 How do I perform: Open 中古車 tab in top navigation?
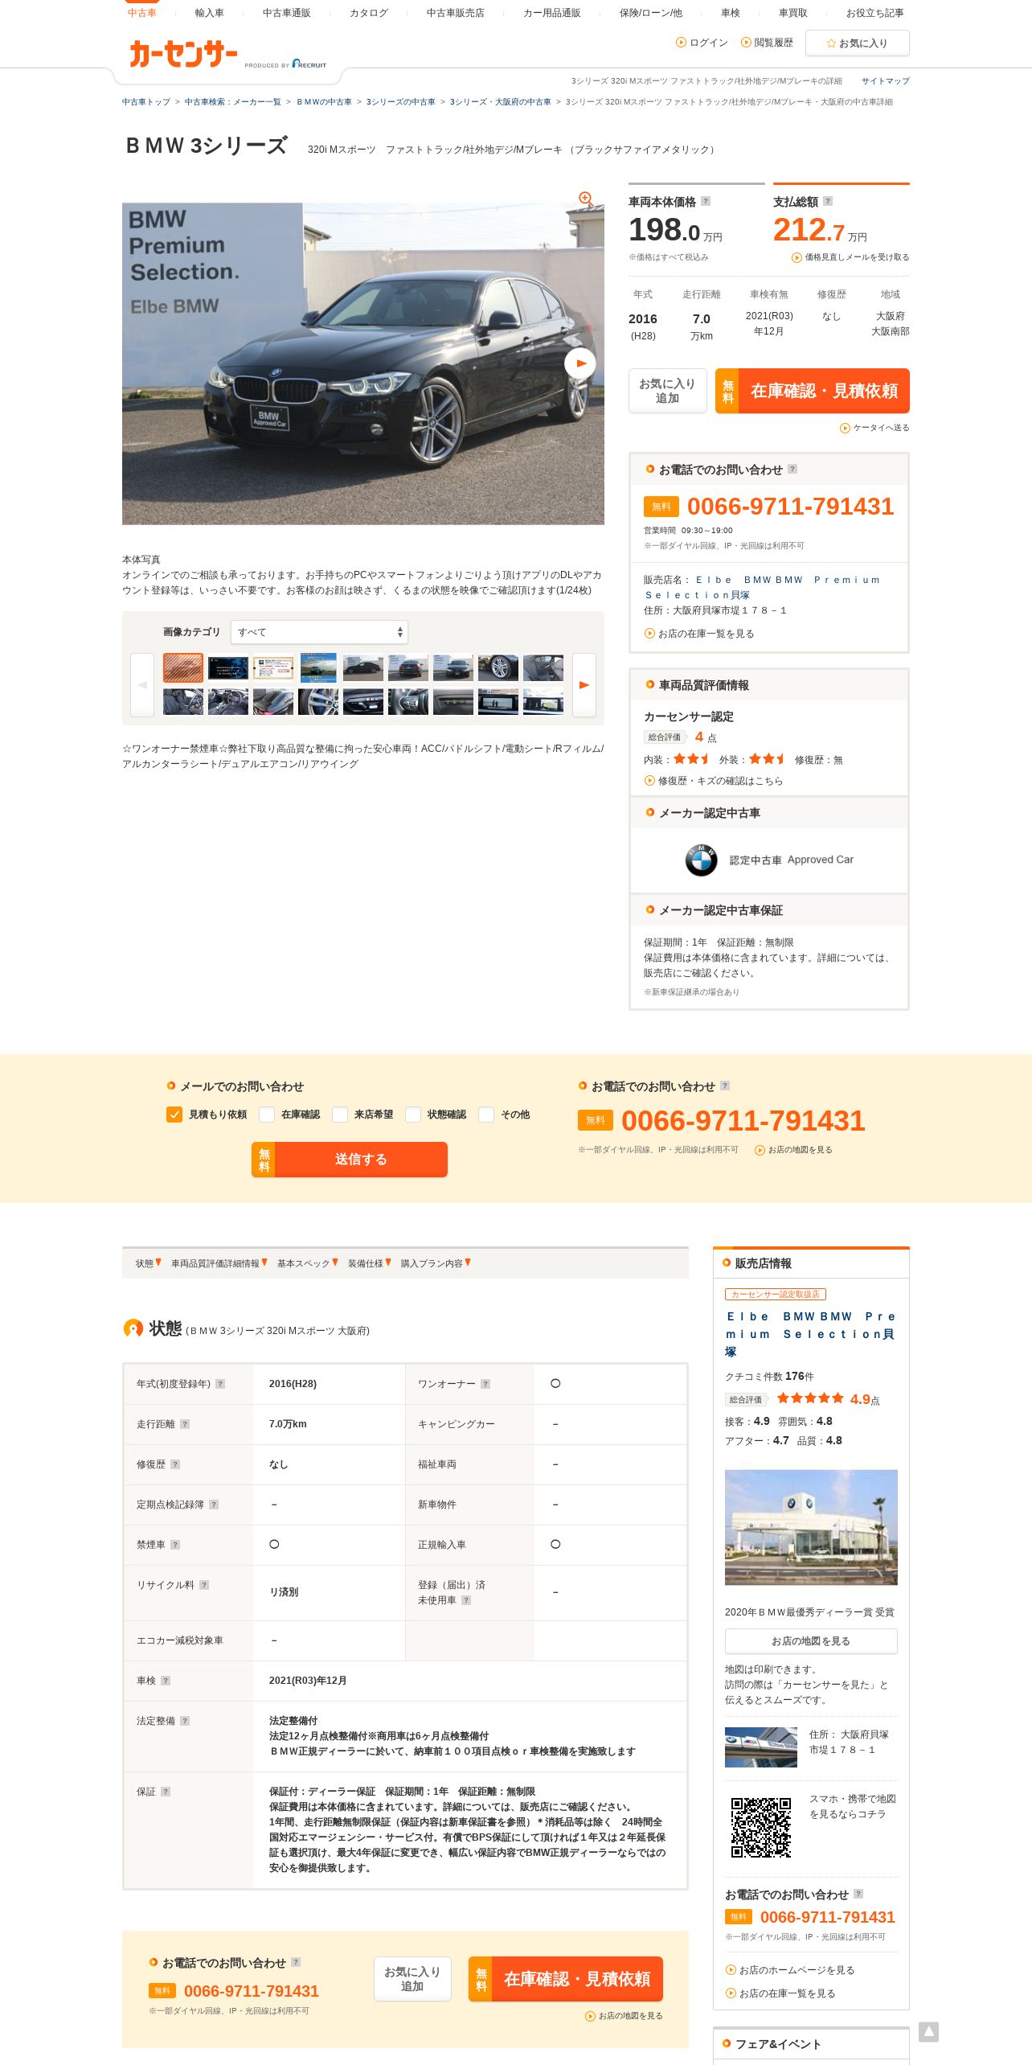[x=142, y=13]
